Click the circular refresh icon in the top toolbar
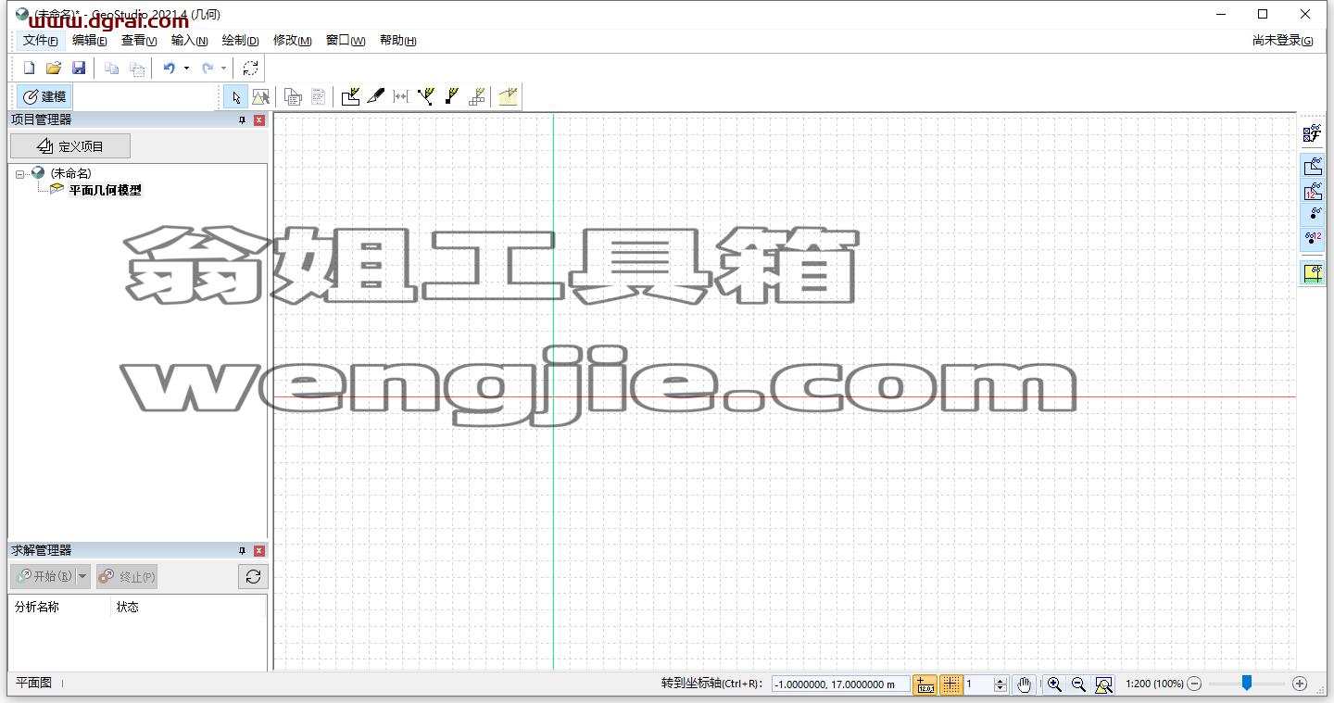1334x703 pixels. pyautogui.click(x=250, y=68)
